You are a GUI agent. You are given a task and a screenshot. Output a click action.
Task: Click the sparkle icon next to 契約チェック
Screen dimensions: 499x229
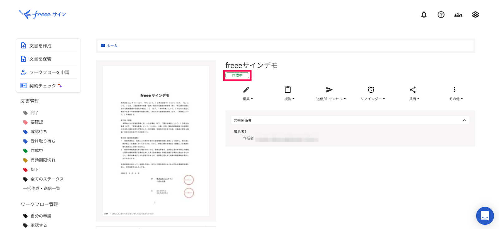(60, 85)
